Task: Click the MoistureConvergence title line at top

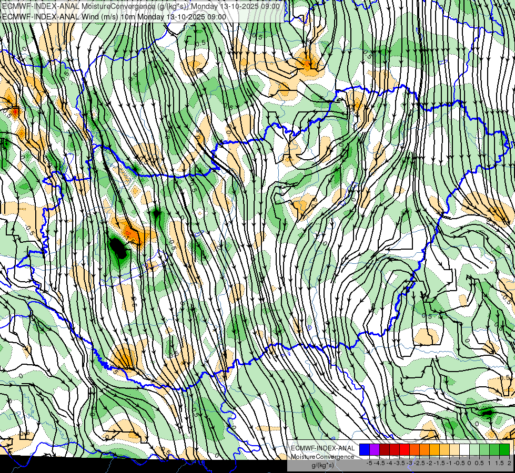Action: pos(140,6)
